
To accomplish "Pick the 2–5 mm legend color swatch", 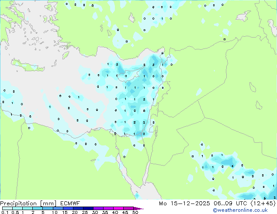I will (x=38, y=208).
